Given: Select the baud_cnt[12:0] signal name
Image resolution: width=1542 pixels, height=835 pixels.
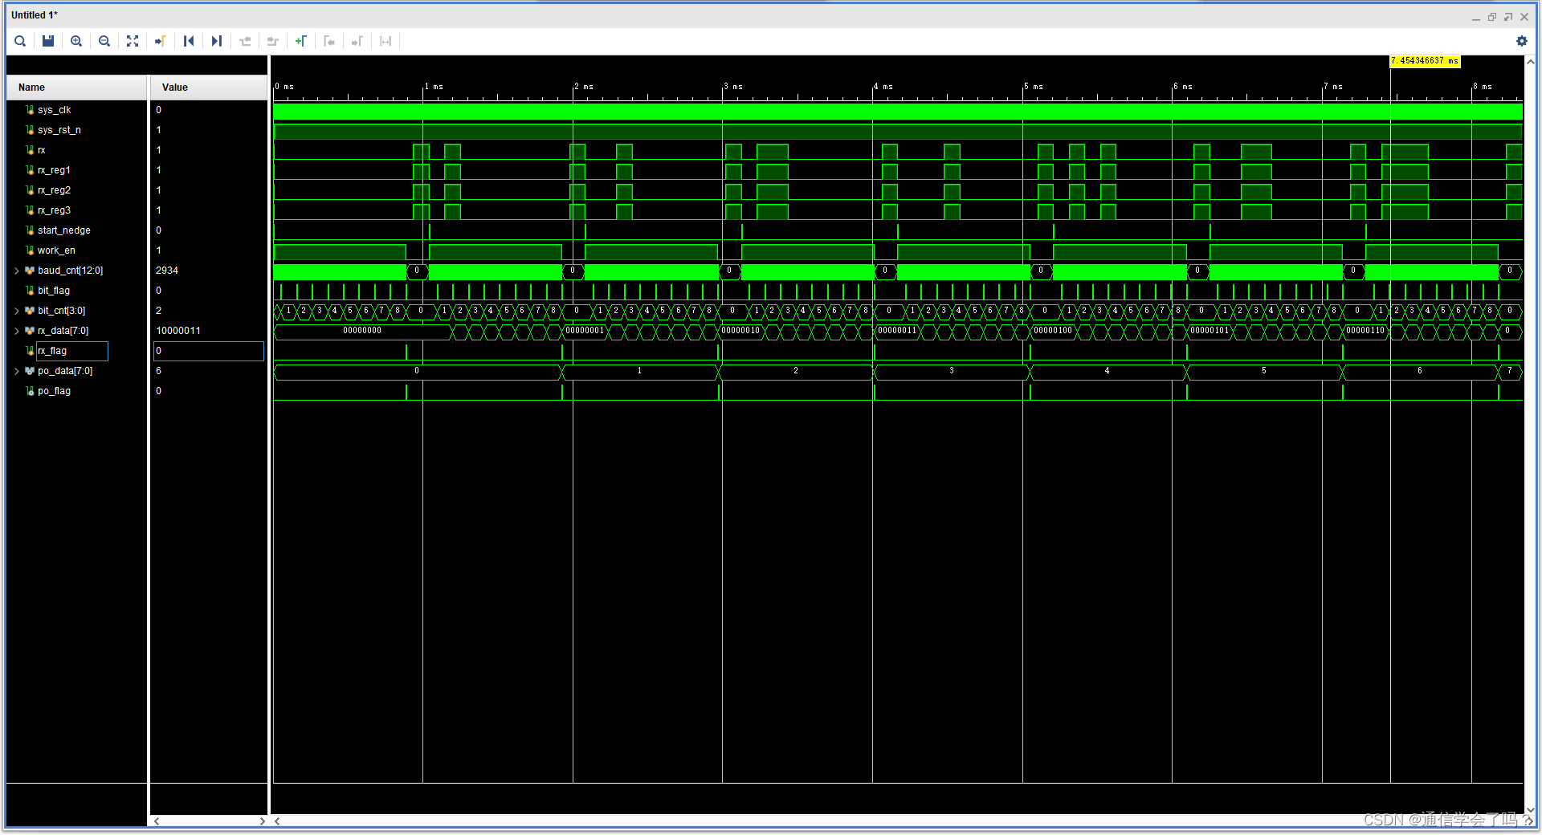Looking at the screenshot, I should point(71,271).
